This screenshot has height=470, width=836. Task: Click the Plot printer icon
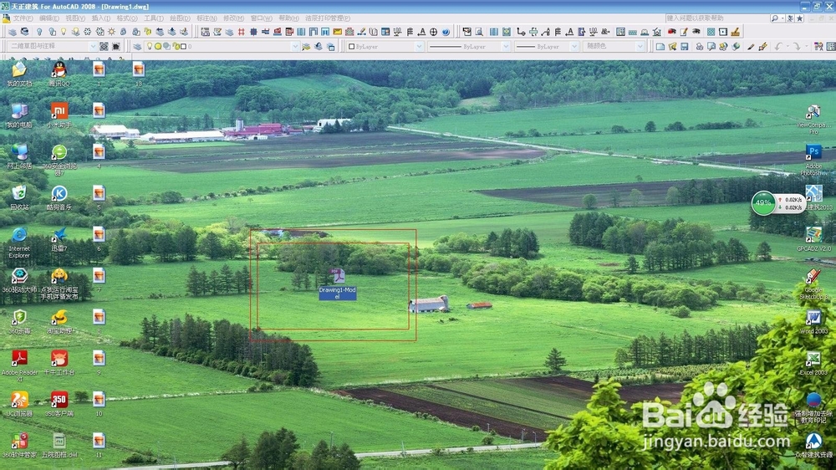(x=700, y=46)
